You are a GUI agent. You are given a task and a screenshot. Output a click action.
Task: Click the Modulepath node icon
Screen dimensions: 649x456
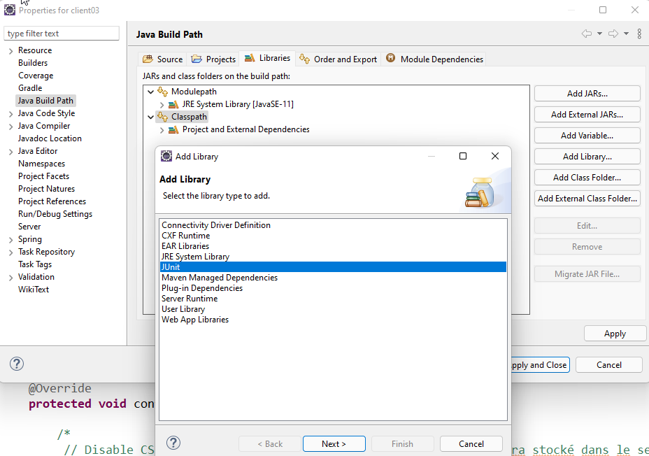[x=163, y=92]
